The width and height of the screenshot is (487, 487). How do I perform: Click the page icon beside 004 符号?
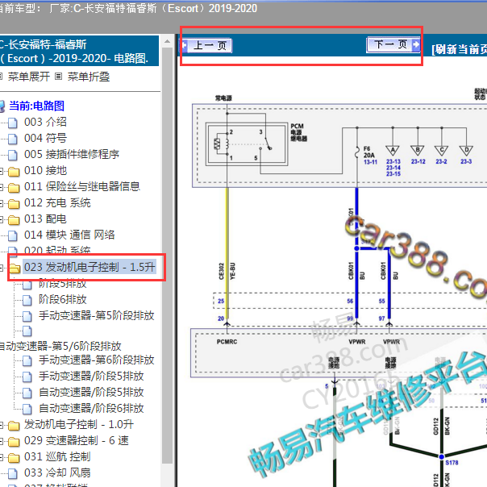pos(13,139)
